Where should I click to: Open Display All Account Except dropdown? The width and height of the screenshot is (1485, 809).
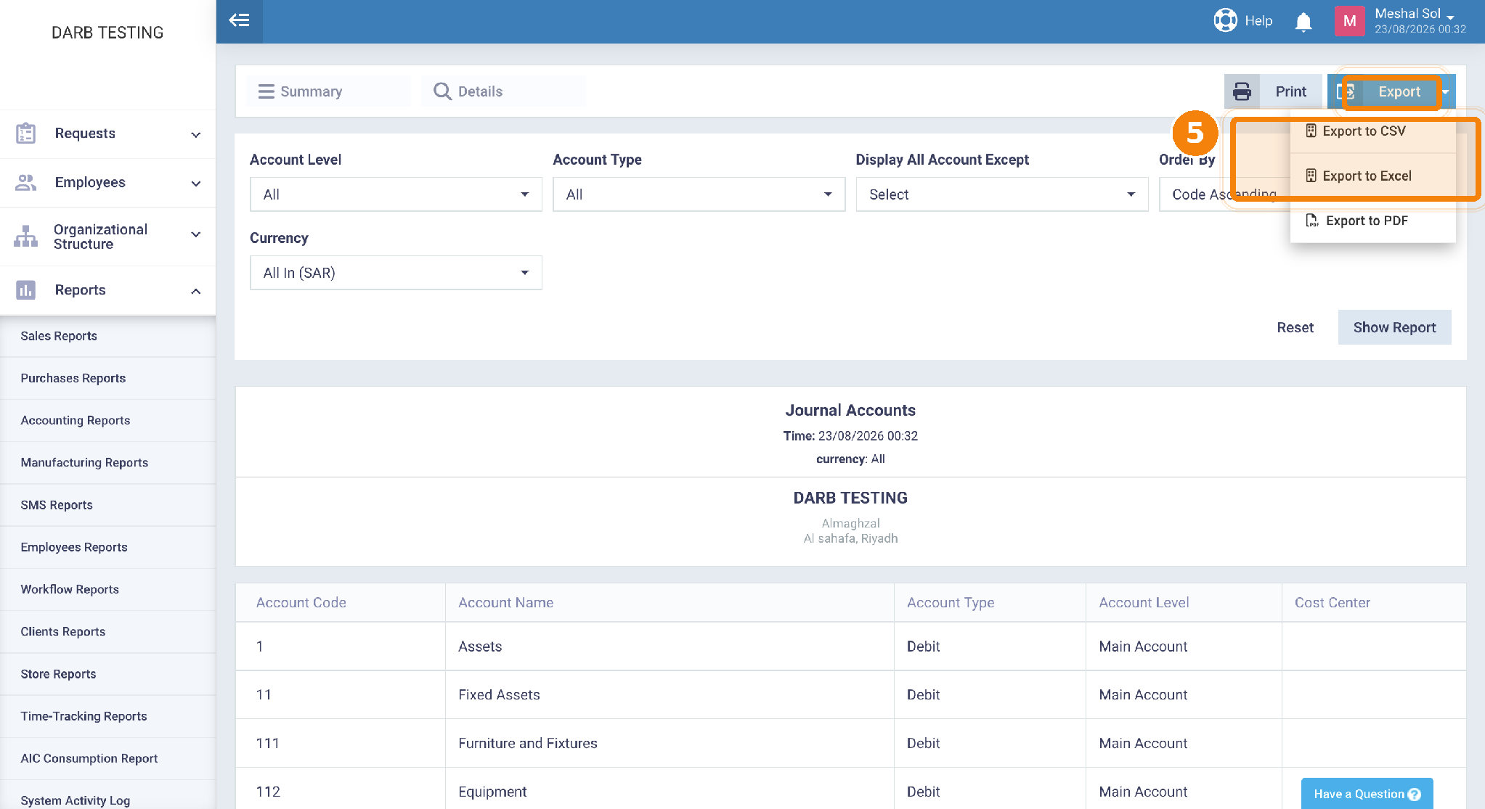coord(1001,194)
